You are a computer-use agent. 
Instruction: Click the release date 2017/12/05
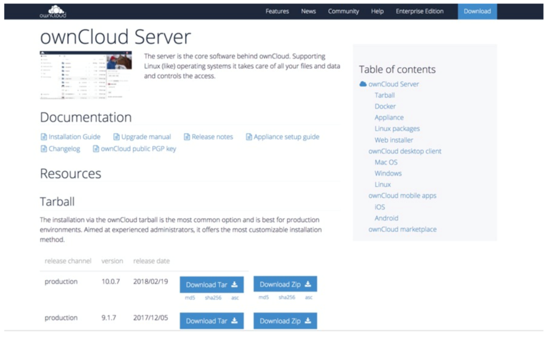click(151, 318)
